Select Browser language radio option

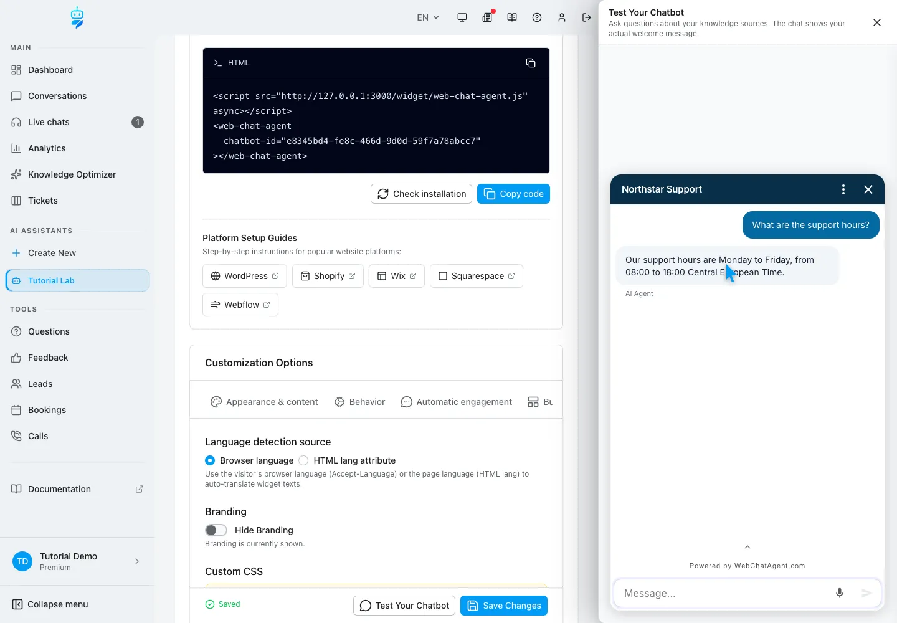[210, 460]
